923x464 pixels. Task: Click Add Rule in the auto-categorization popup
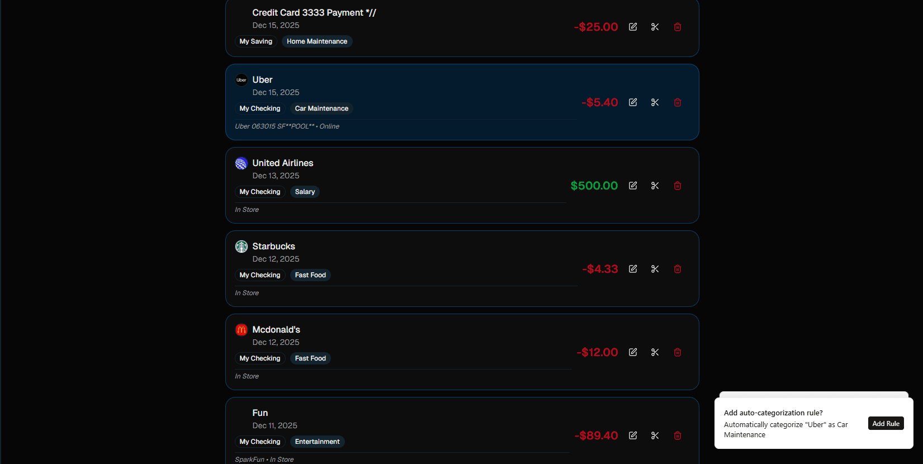click(x=886, y=423)
